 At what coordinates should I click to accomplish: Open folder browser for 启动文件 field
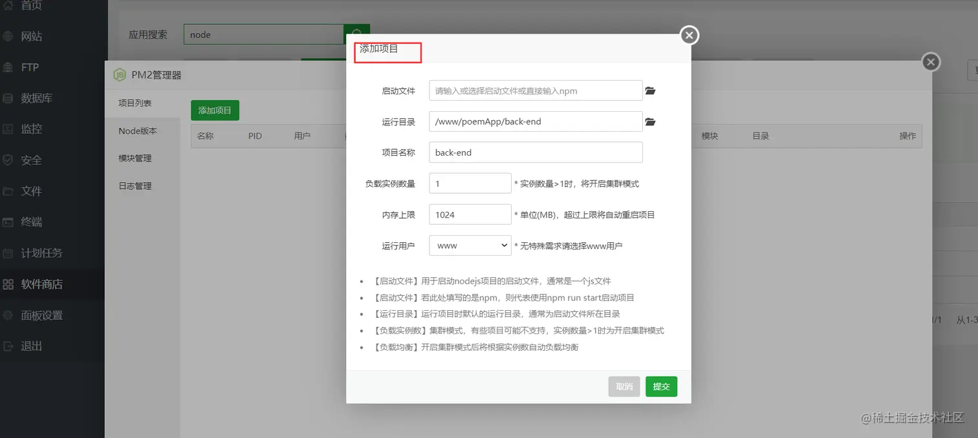point(651,91)
